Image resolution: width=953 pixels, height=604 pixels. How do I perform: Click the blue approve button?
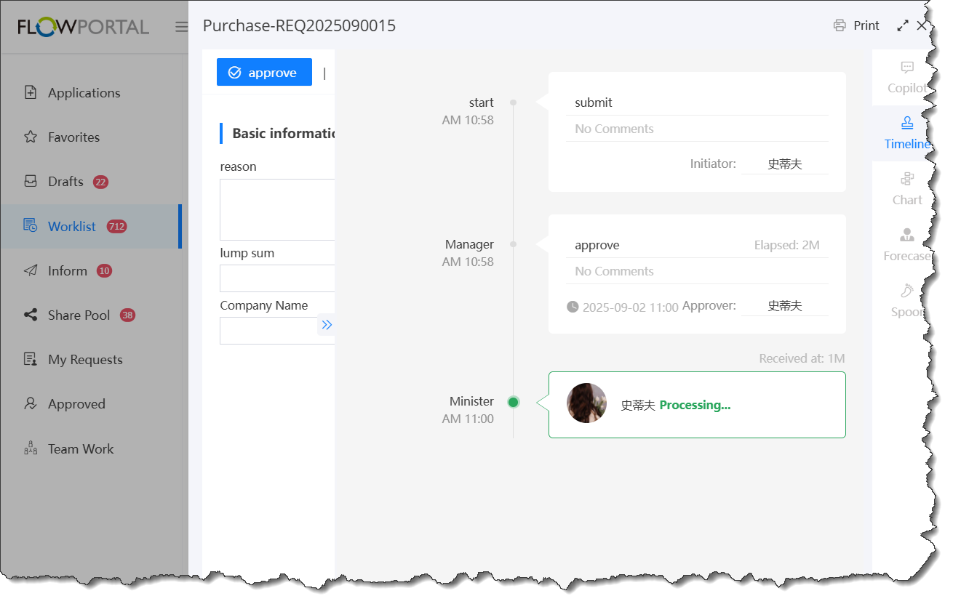(x=264, y=73)
